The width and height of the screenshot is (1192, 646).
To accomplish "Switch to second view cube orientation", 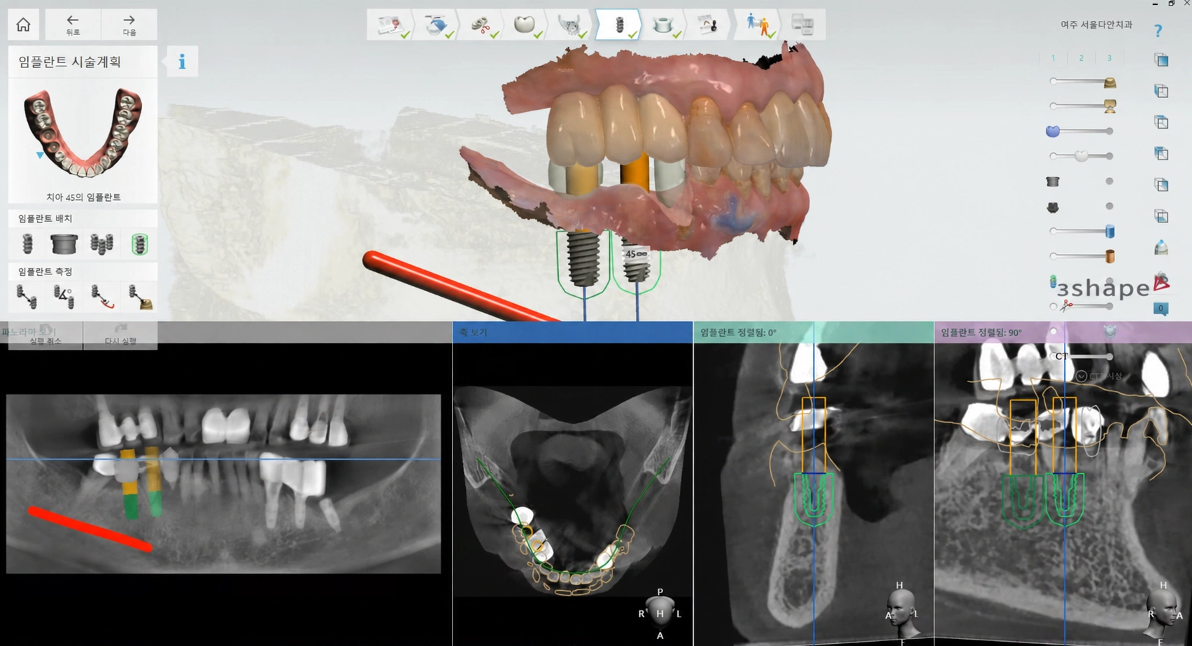I will coord(1161,91).
